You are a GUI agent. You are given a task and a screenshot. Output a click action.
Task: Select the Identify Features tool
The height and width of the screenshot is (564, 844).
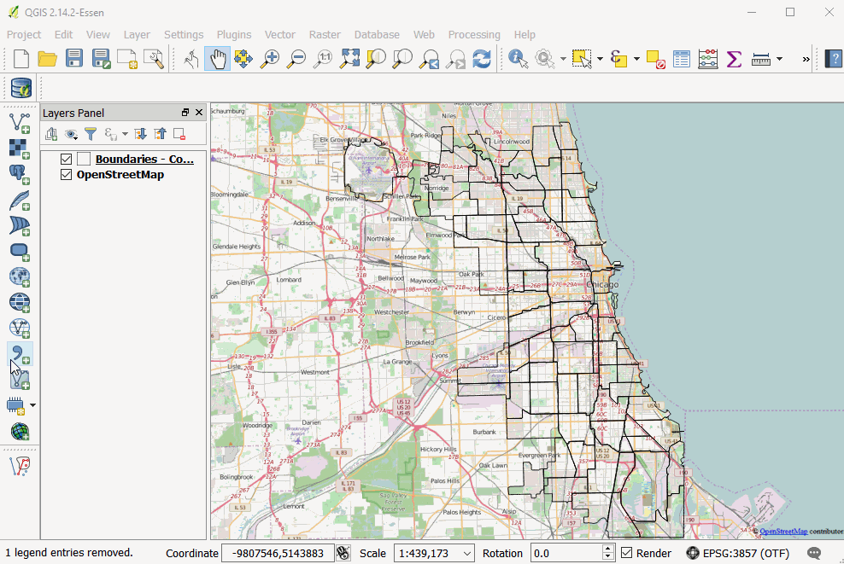(519, 59)
